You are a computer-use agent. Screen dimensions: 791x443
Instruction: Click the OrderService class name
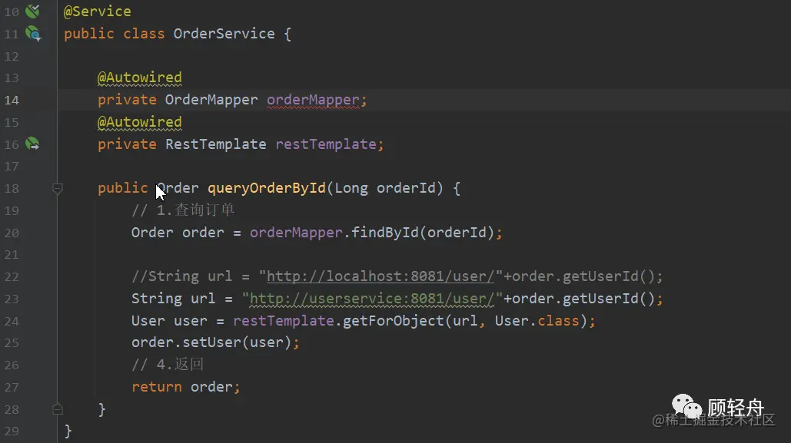224,34
